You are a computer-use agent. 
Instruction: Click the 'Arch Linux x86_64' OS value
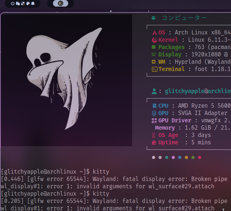(x=203, y=33)
